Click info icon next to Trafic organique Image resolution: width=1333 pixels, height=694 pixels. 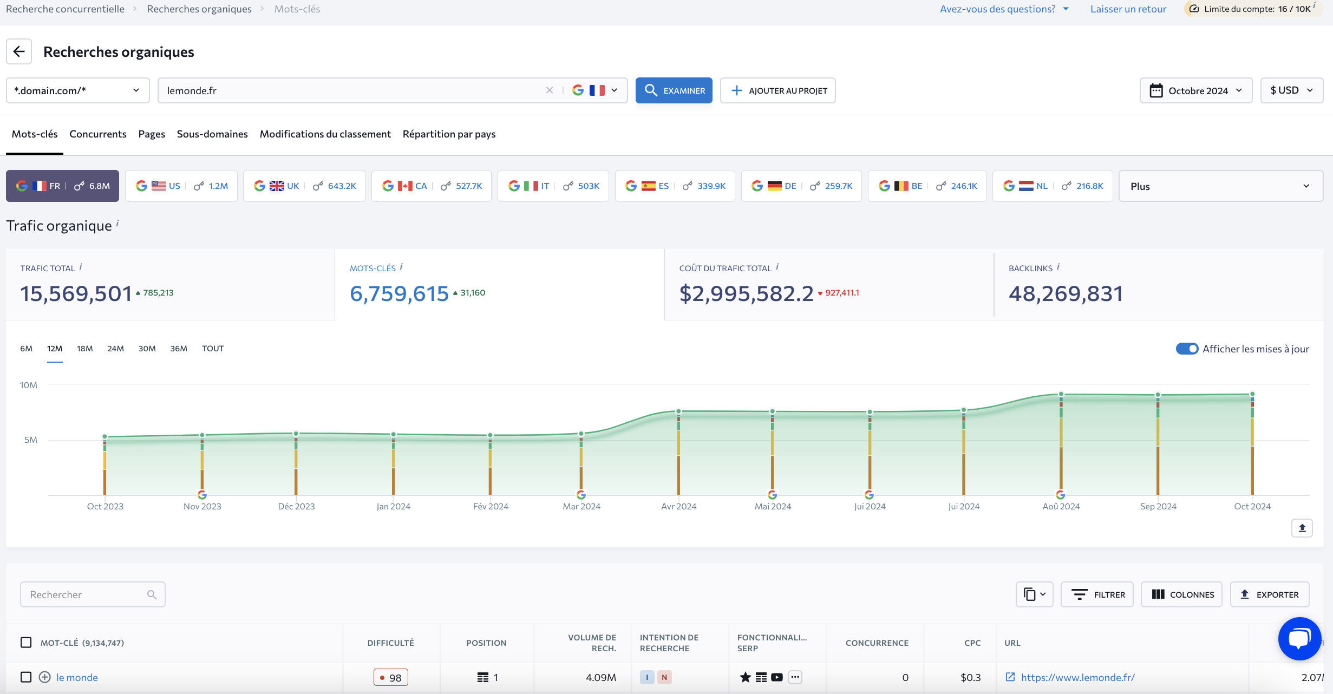click(117, 222)
